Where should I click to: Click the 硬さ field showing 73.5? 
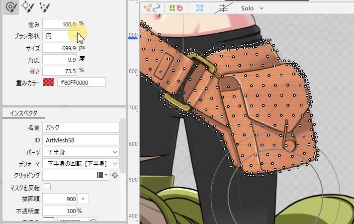click(60, 71)
